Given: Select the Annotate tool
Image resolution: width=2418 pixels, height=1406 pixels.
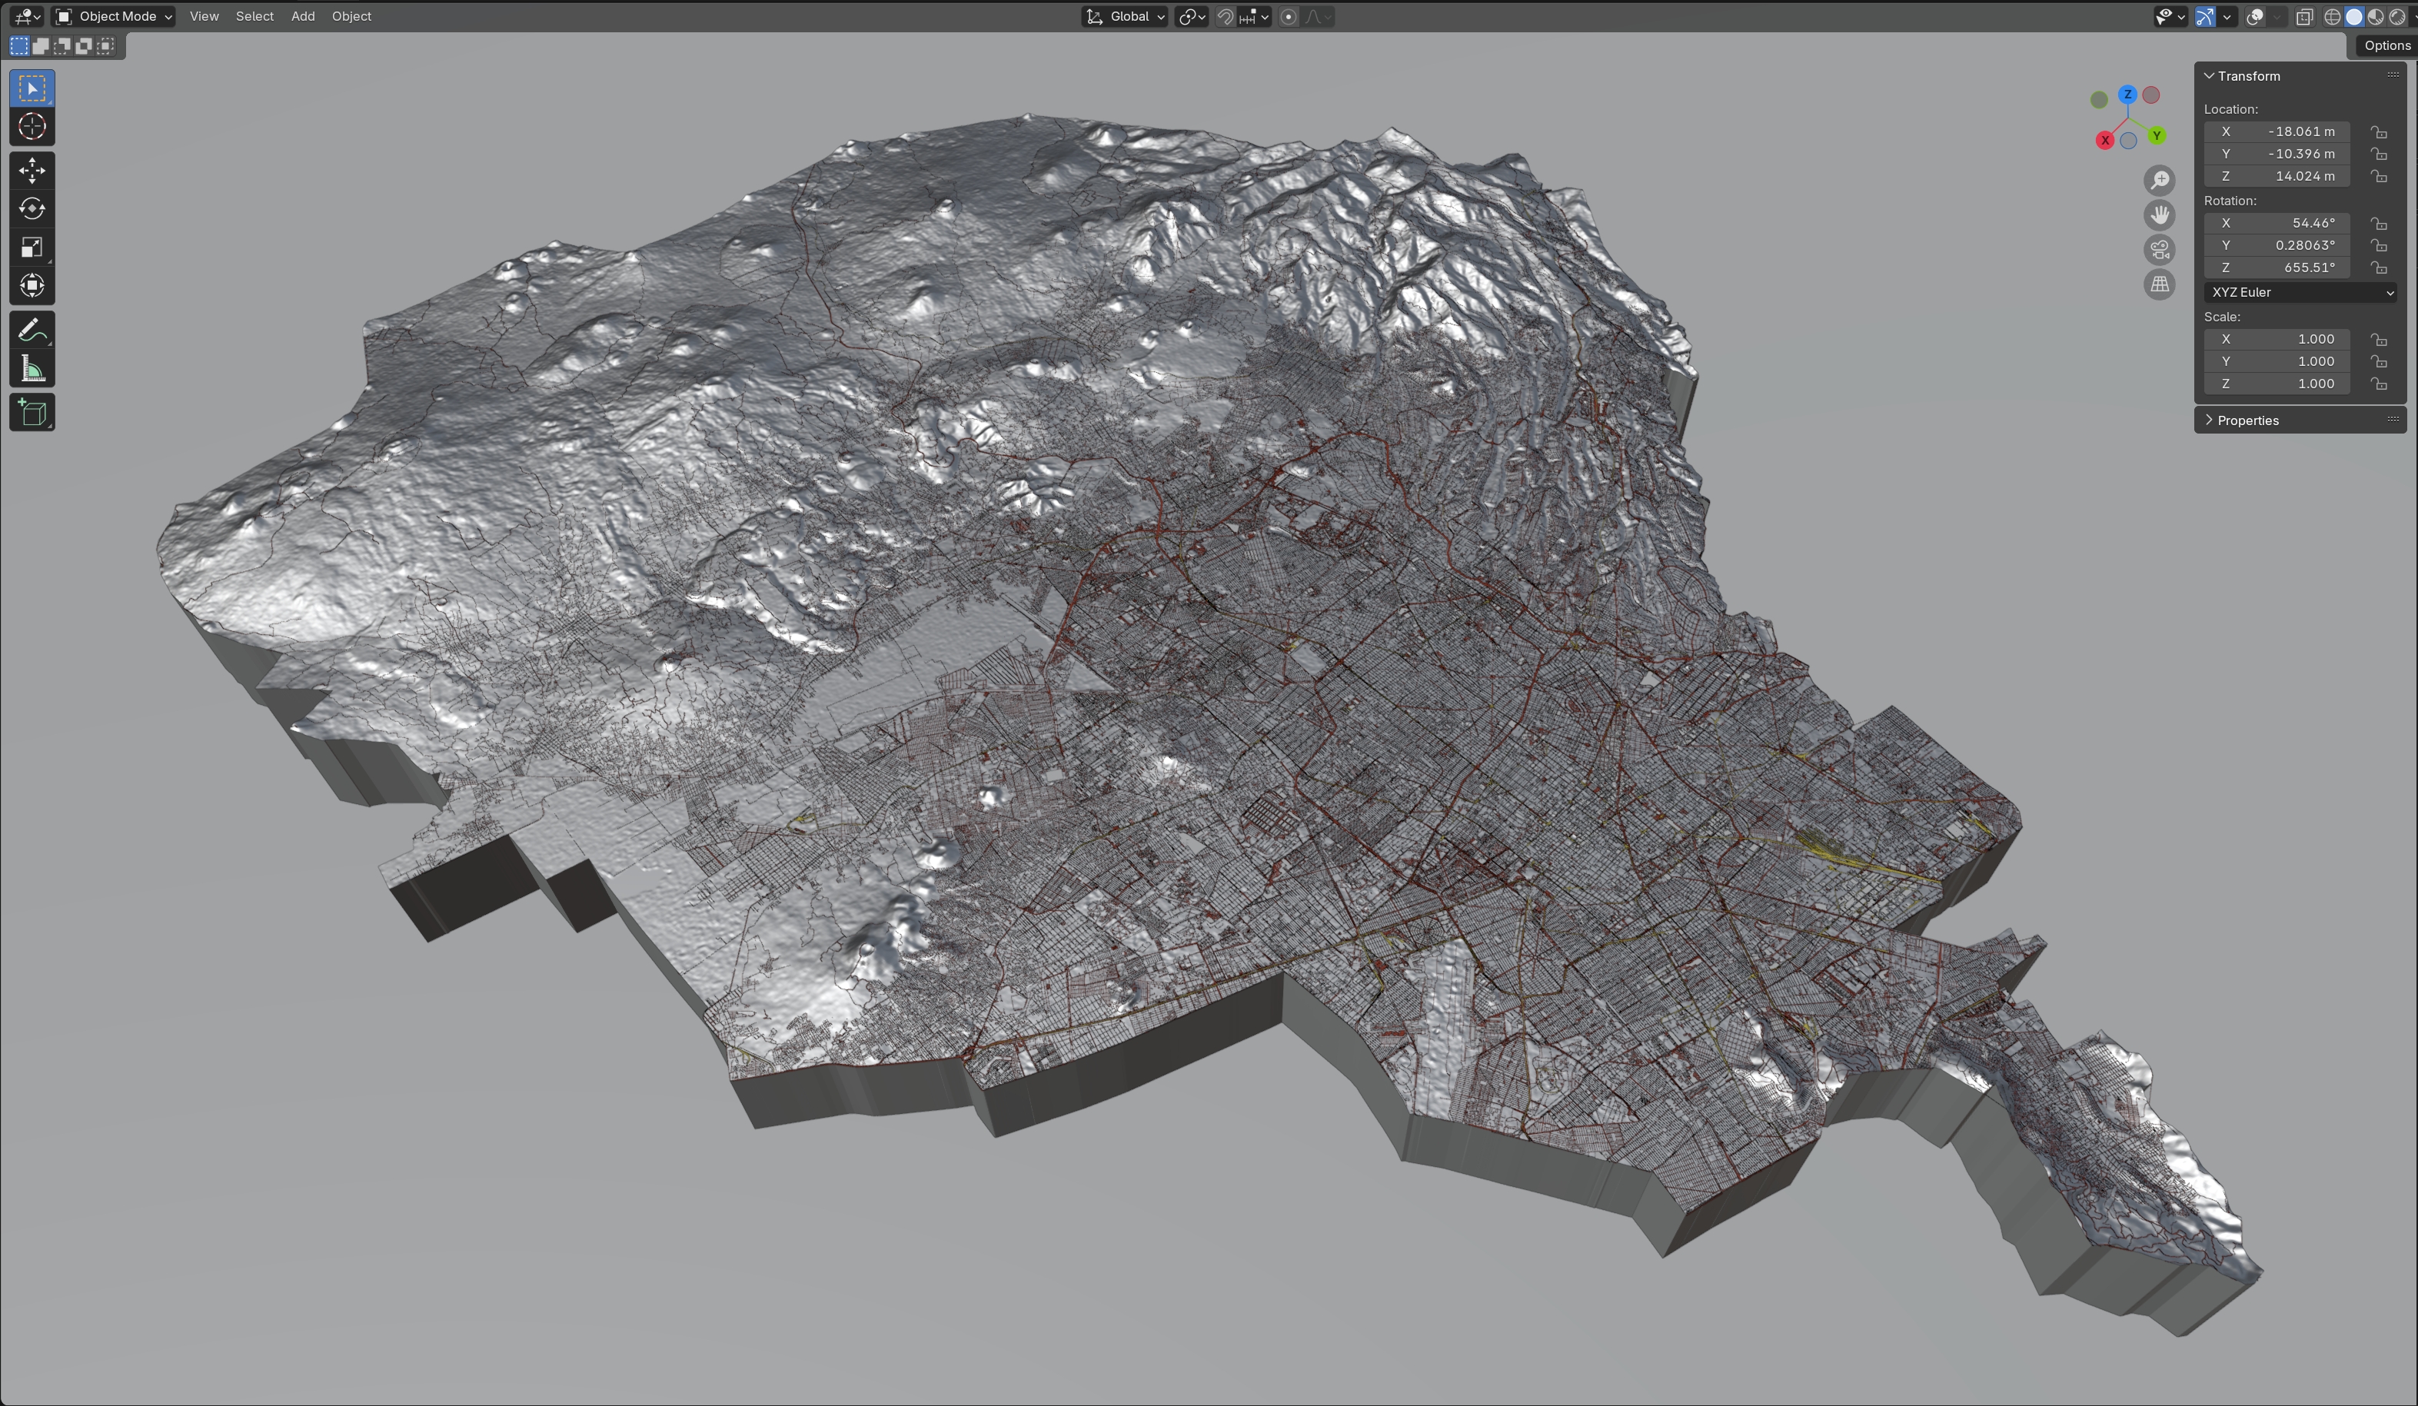Looking at the screenshot, I should point(32,331).
